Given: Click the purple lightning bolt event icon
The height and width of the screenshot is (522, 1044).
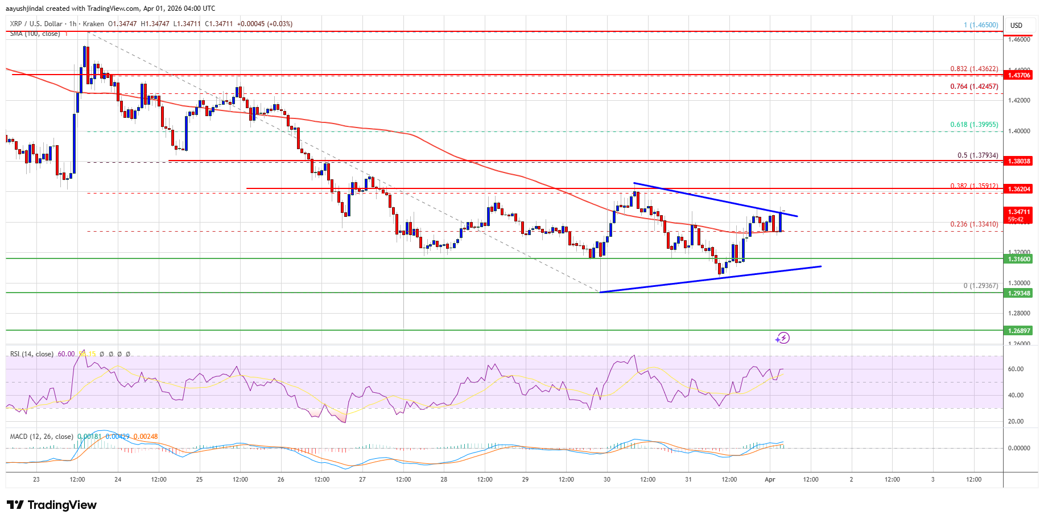Looking at the screenshot, I should (782, 338).
